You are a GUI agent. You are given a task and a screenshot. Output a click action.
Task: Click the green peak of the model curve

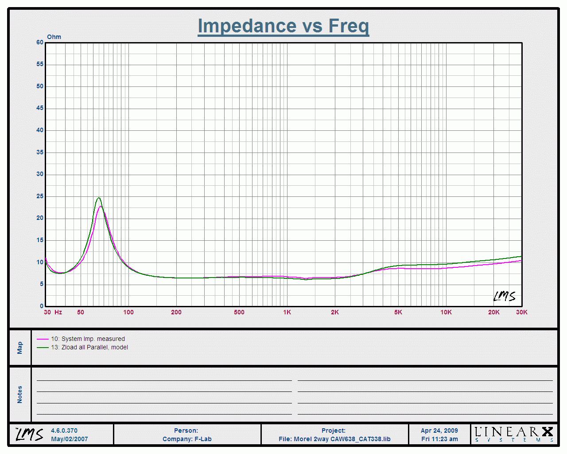click(98, 198)
